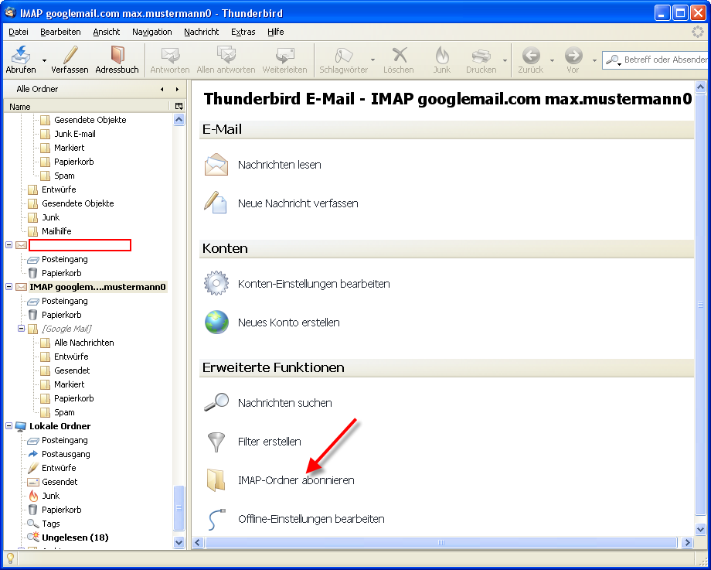Click the Junk flame toolbar icon
The width and height of the screenshot is (711, 570).
coord(441,55)
